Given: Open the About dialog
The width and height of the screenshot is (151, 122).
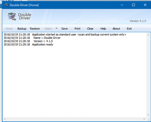Looking at the screenshot, I should (116, 29).
